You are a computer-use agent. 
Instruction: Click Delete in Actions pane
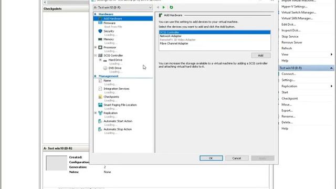tap(287, 122)
